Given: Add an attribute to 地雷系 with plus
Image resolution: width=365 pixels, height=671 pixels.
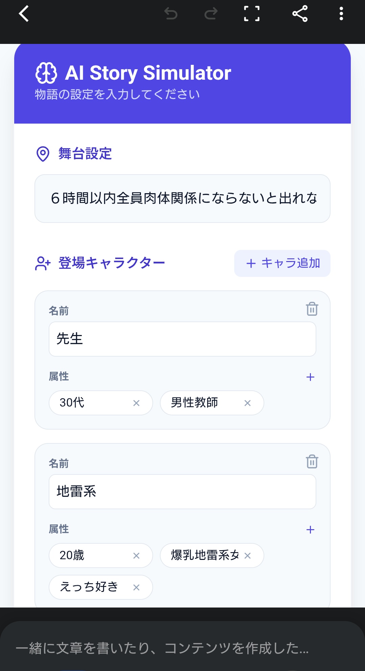Looking at the screenshot, I should click(310, 530).
